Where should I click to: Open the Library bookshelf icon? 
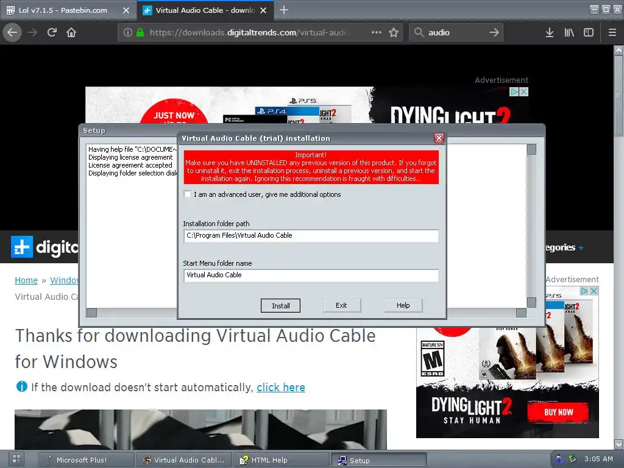click(569, 32)
